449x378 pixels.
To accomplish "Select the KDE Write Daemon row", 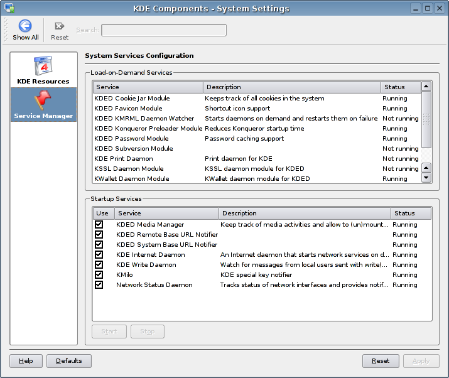I will 146,265.
